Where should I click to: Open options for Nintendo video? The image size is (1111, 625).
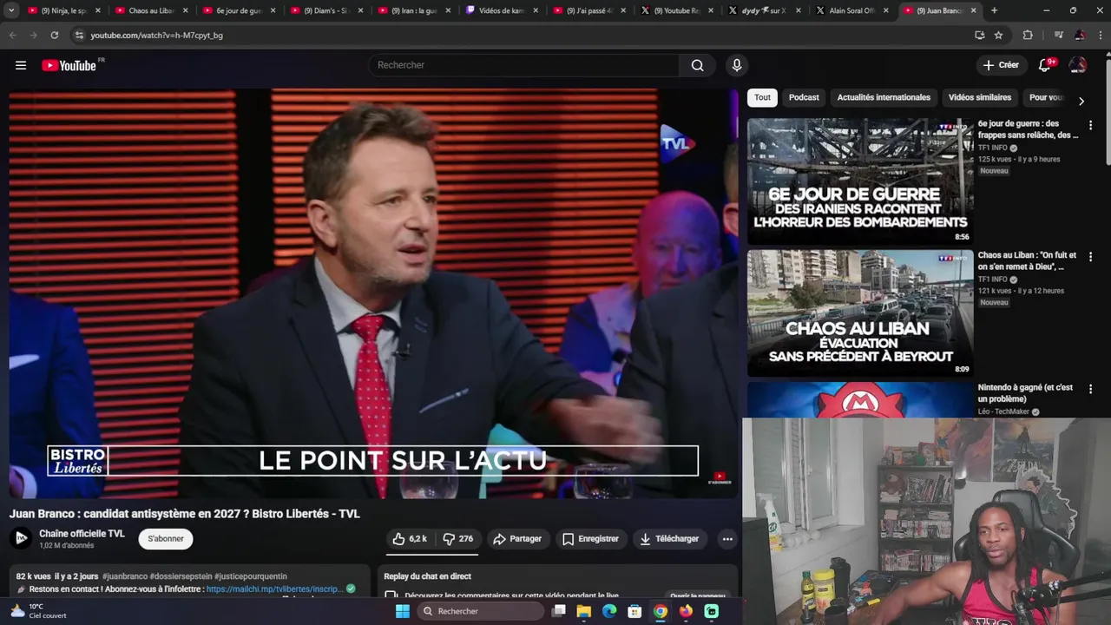tap(1090, 389)
